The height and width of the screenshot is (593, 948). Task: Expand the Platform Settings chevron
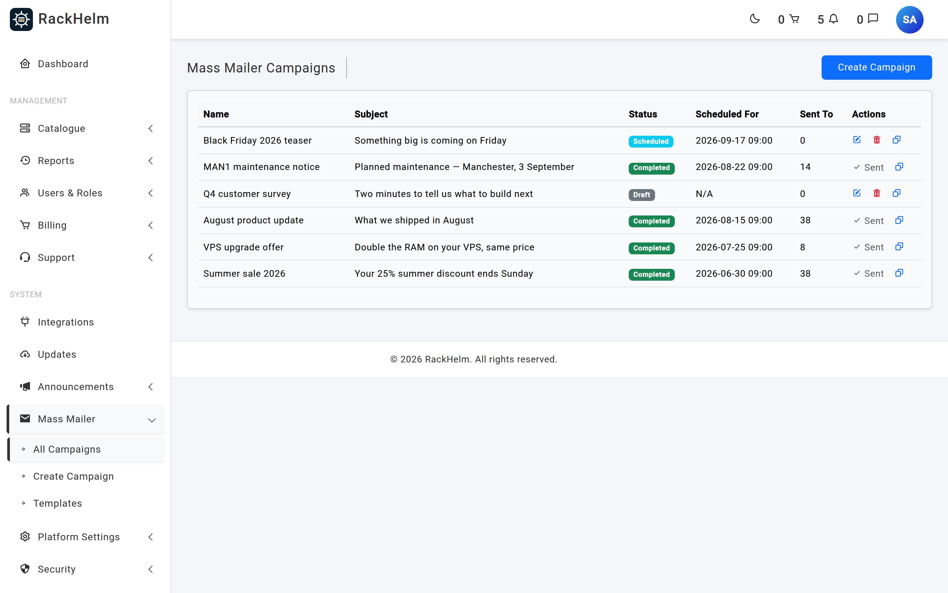pos(151,537)
